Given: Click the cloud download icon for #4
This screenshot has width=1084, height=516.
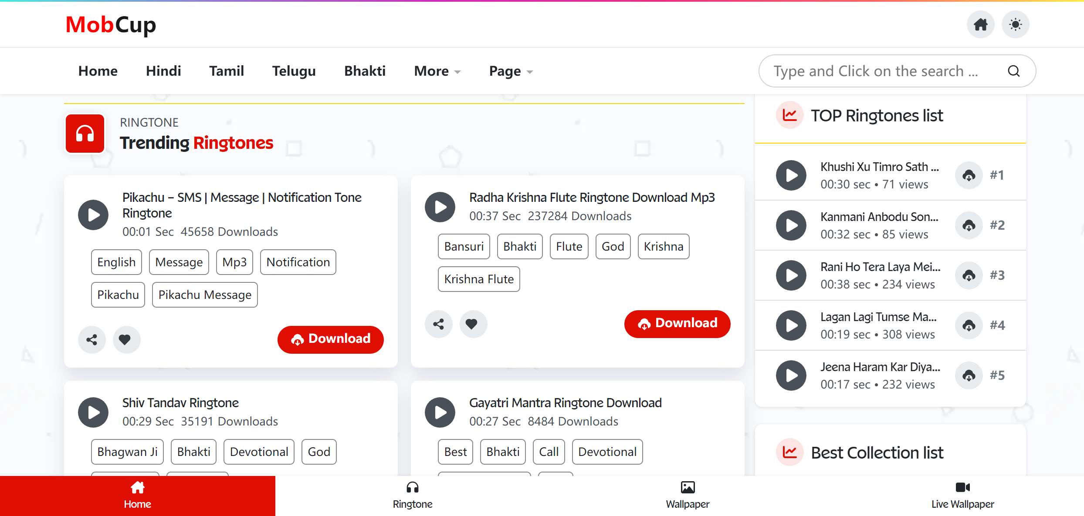Looking at the screenshot, I should tap(969, 325).
